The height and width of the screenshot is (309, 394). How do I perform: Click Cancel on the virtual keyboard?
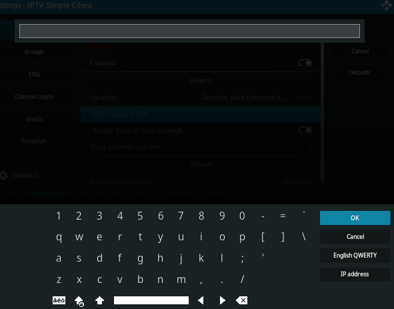tap(355, 237)
